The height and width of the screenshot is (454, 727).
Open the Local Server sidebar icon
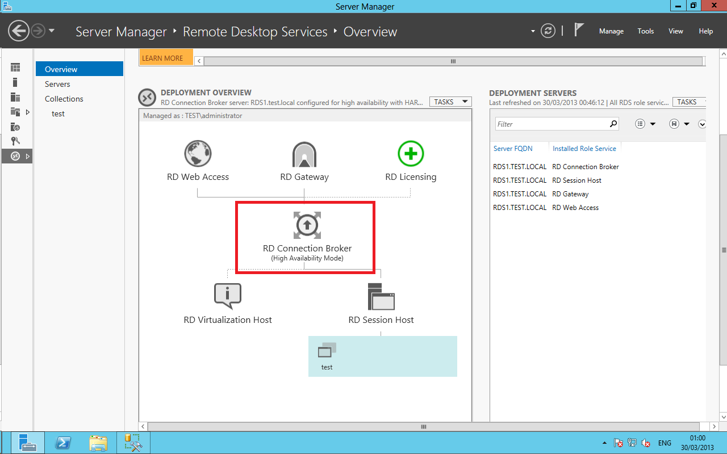pyautogui.click(x=15, y=82)
